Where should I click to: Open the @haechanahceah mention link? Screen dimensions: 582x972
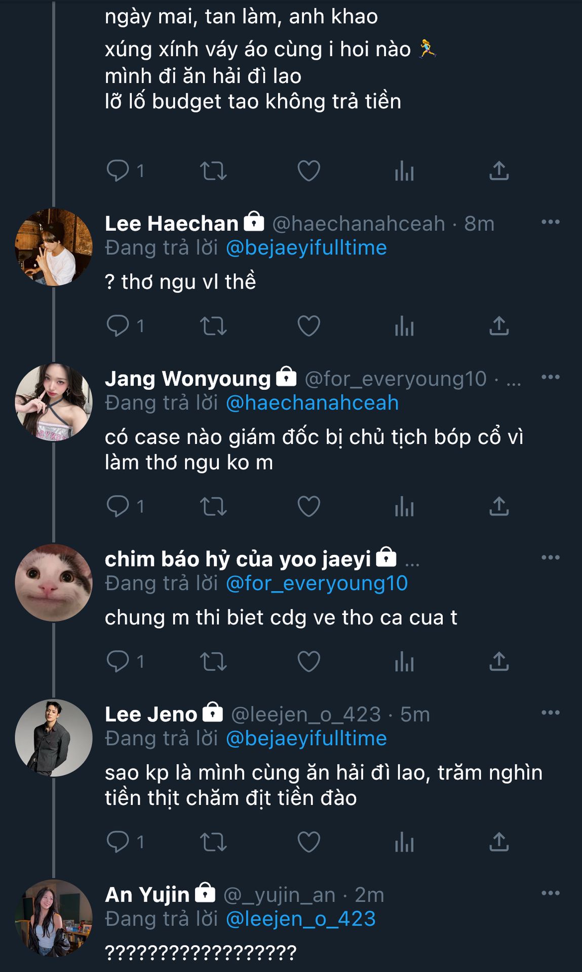click(312, 403)
